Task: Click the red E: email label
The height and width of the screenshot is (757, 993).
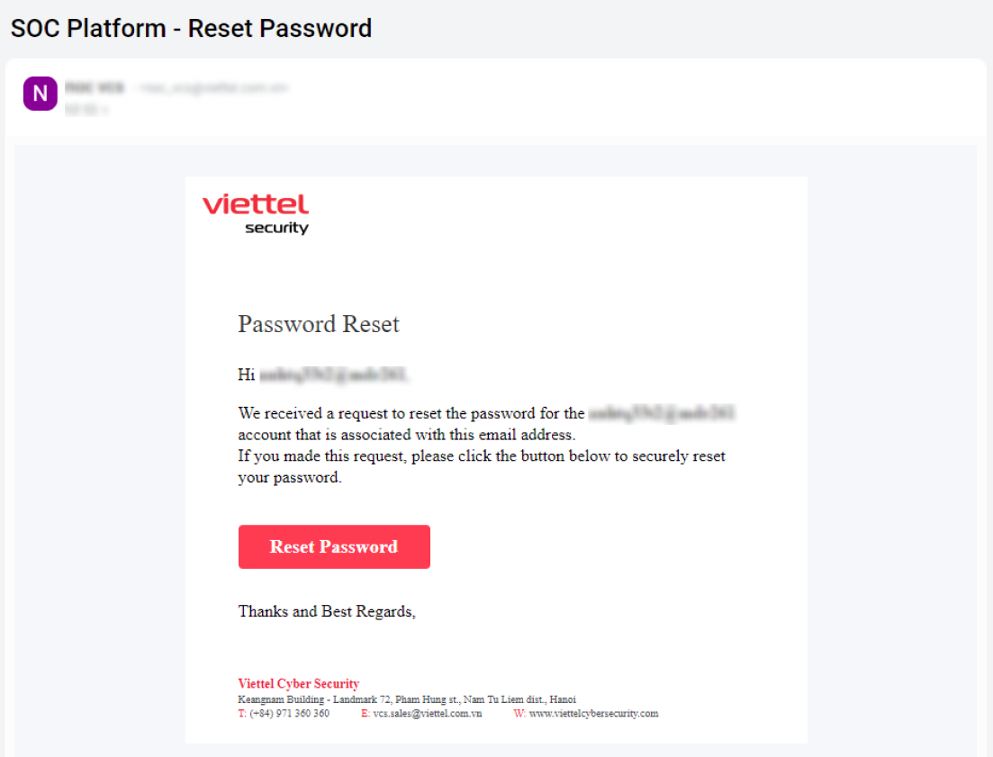Action: [x=366, y=714]
